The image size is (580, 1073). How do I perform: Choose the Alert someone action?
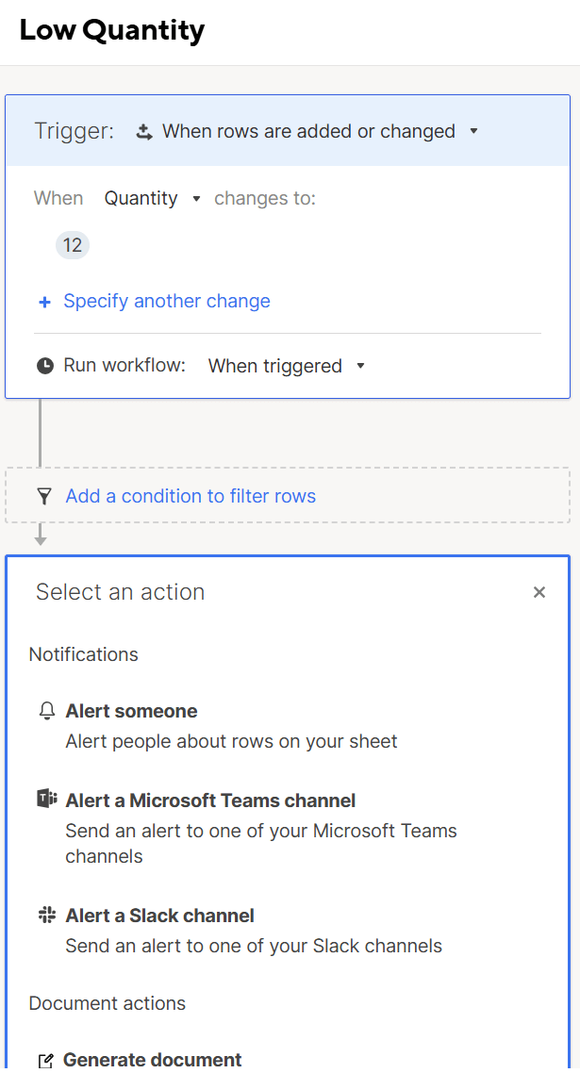click(132, 711)
